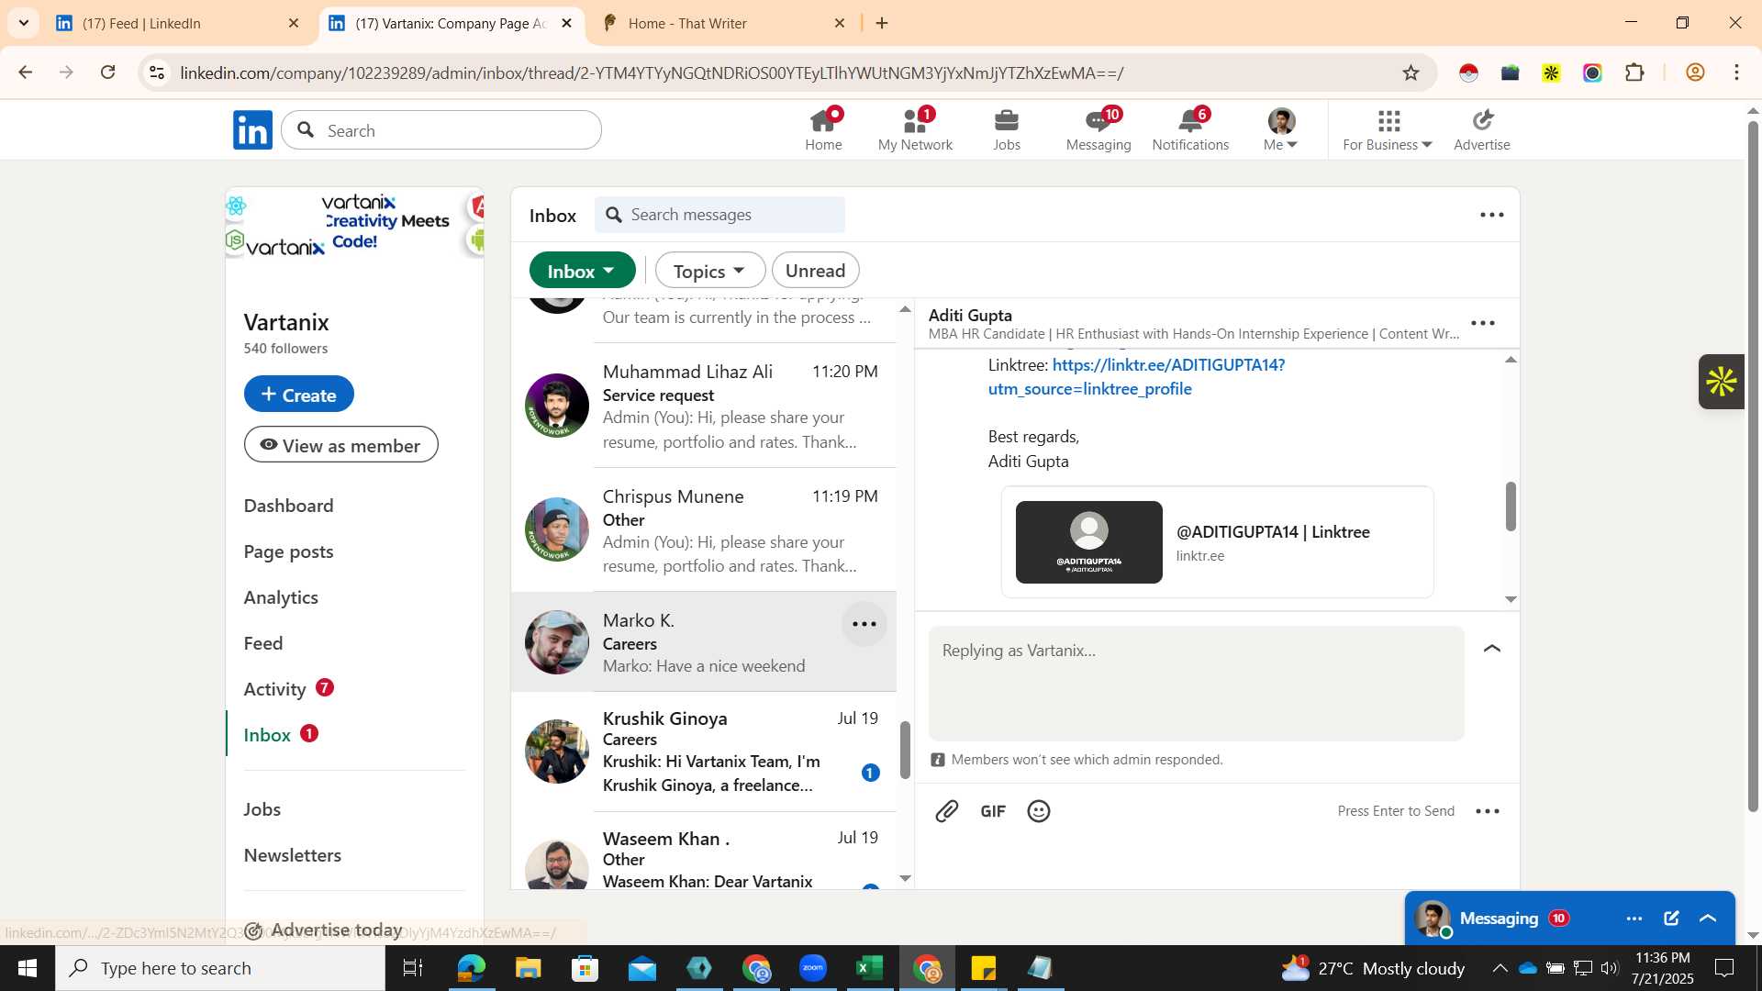1762x991 pixels.
Task: Open Notifications bell icon
Action: click(x=1190, y=129)
